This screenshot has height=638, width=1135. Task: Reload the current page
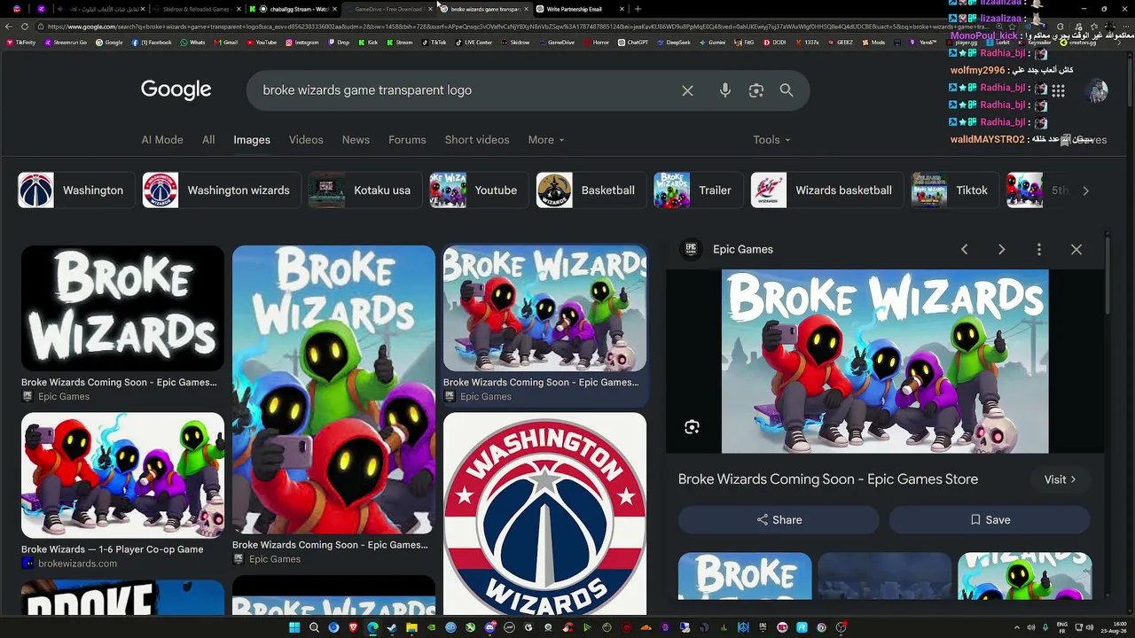tap(25, 27)
